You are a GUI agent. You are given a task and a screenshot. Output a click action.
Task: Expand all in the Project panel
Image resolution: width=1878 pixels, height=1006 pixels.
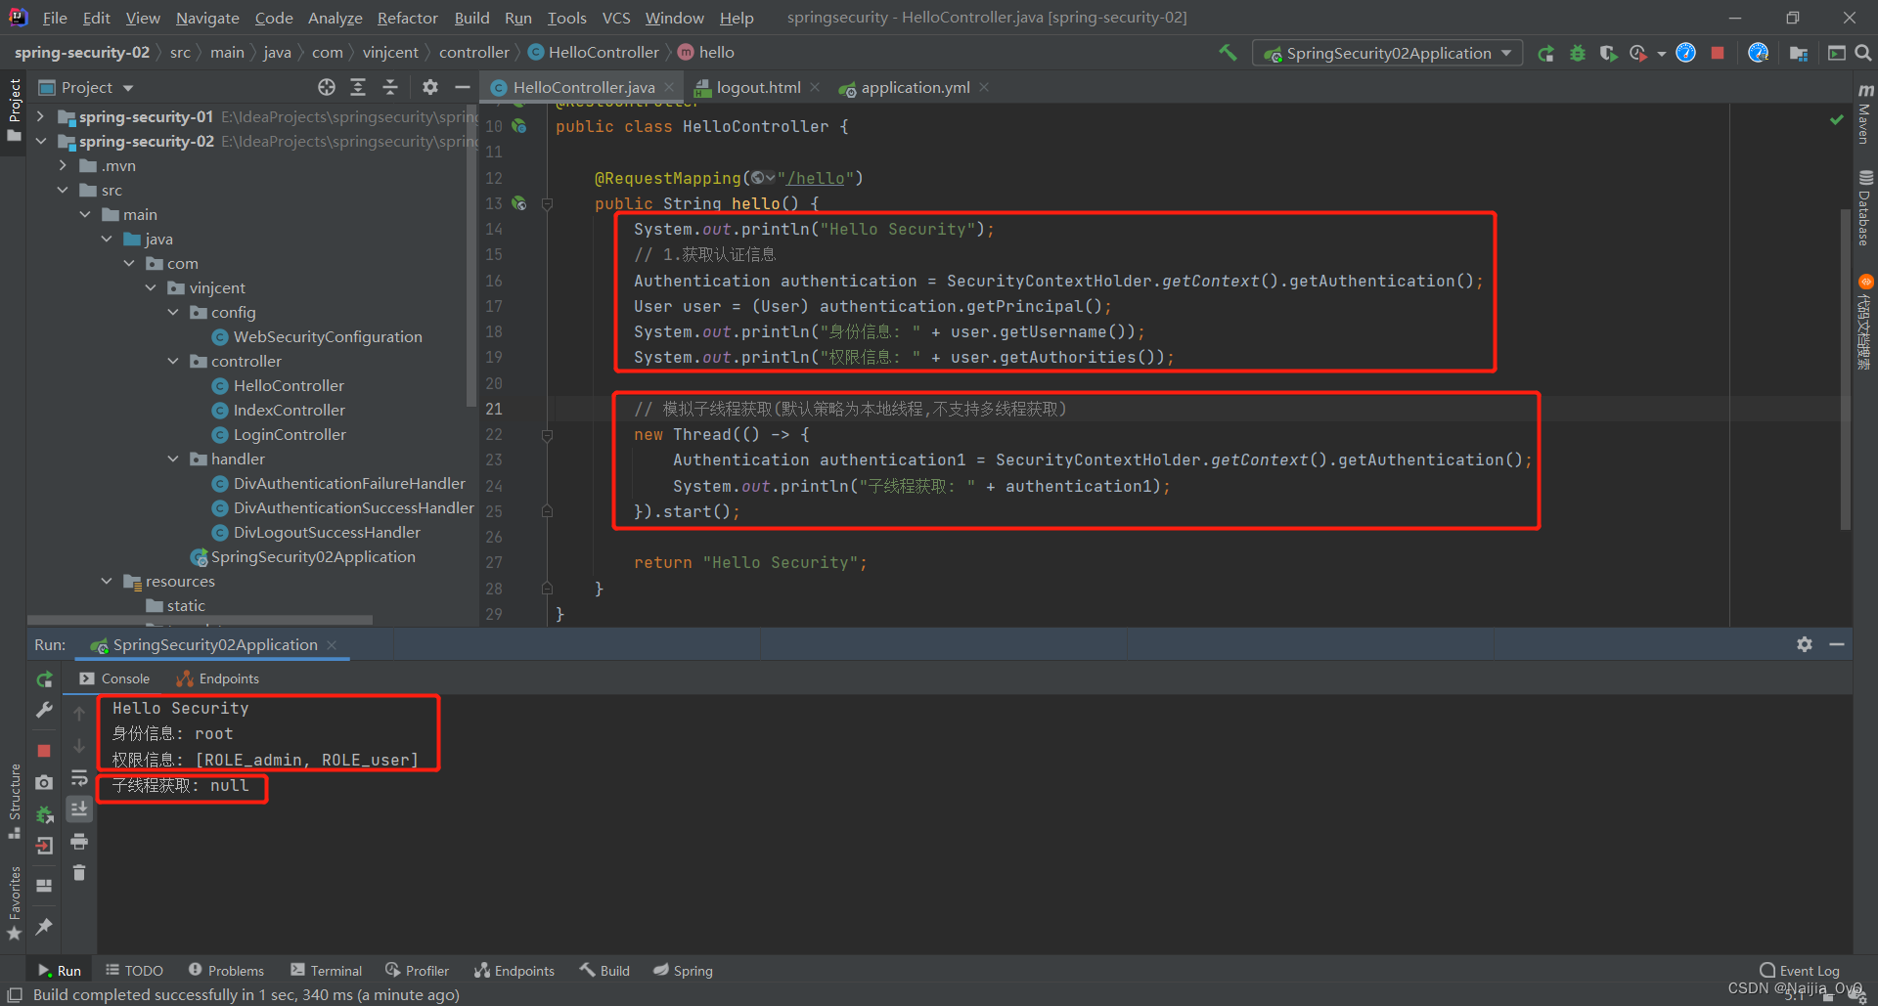(x=358, y=88)
